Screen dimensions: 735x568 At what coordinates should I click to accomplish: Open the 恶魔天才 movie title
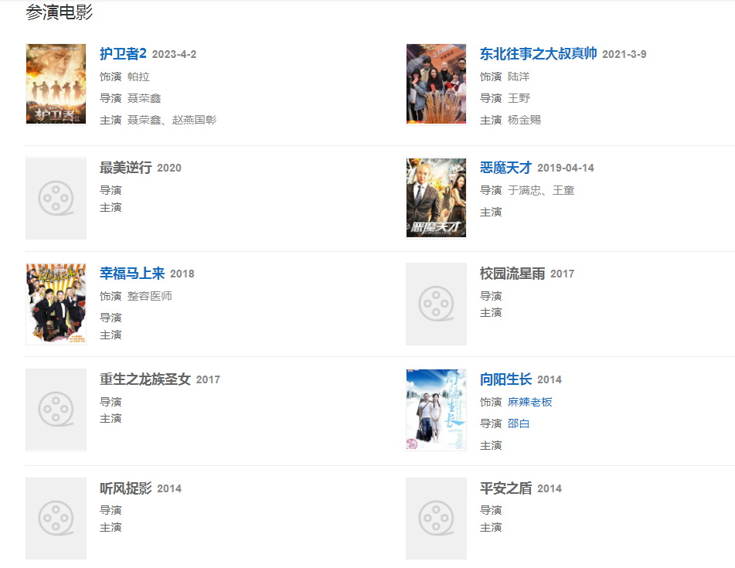pyautogui.click(x=505, y=168)
